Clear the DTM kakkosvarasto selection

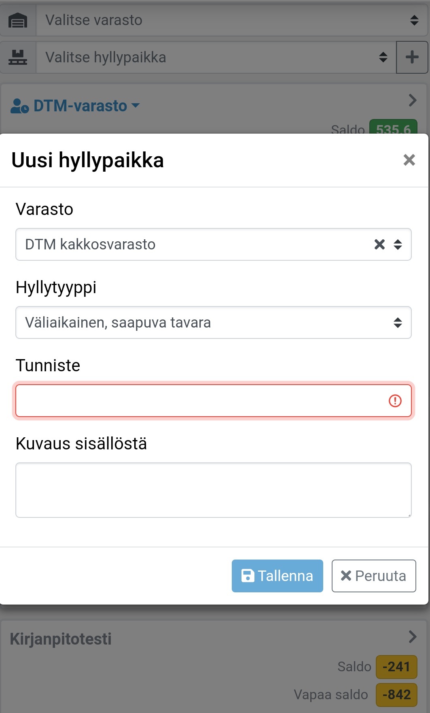tap(379, 245)
